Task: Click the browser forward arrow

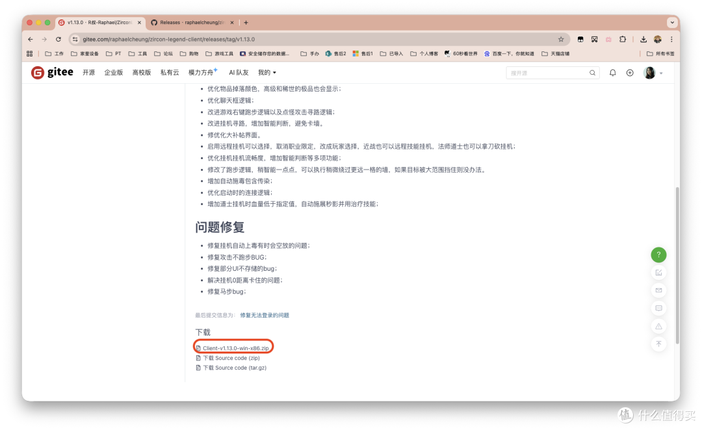Action: 44,40
